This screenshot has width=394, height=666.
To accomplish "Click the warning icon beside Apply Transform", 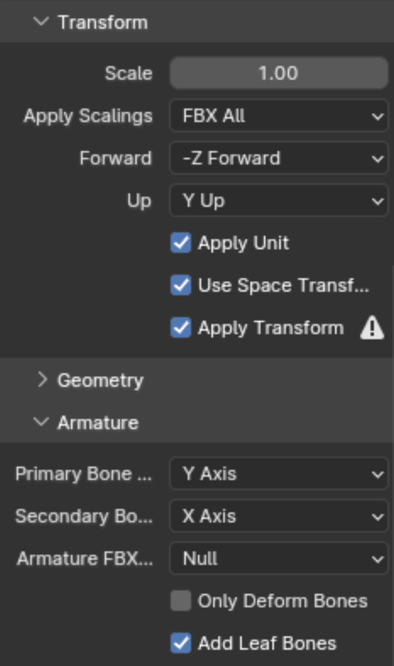I will (x=372, y=328).
